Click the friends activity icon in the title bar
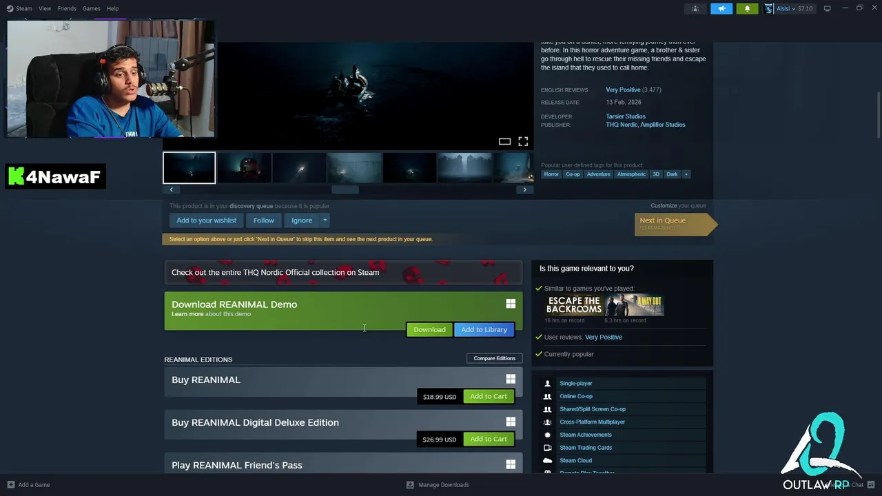Screen dimensions: 882x496 click(x=695, y=8)
